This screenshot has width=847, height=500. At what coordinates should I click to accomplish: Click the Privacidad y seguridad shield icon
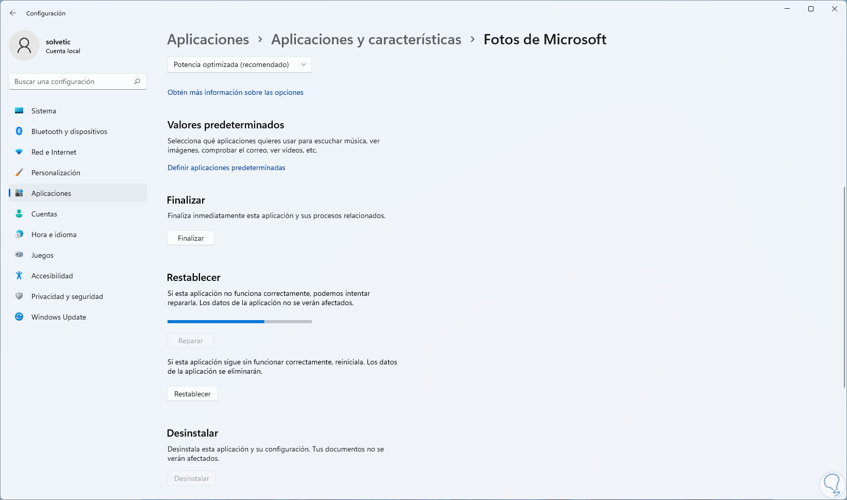point(19,296)
